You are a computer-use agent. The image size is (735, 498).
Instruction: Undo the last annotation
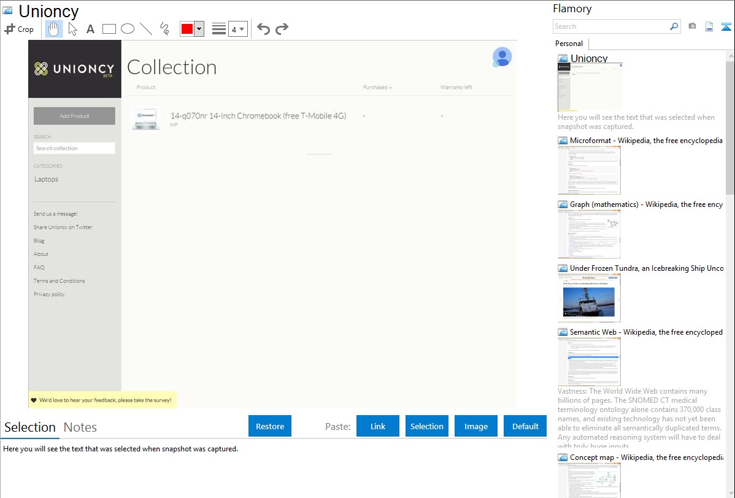(263, 29)
